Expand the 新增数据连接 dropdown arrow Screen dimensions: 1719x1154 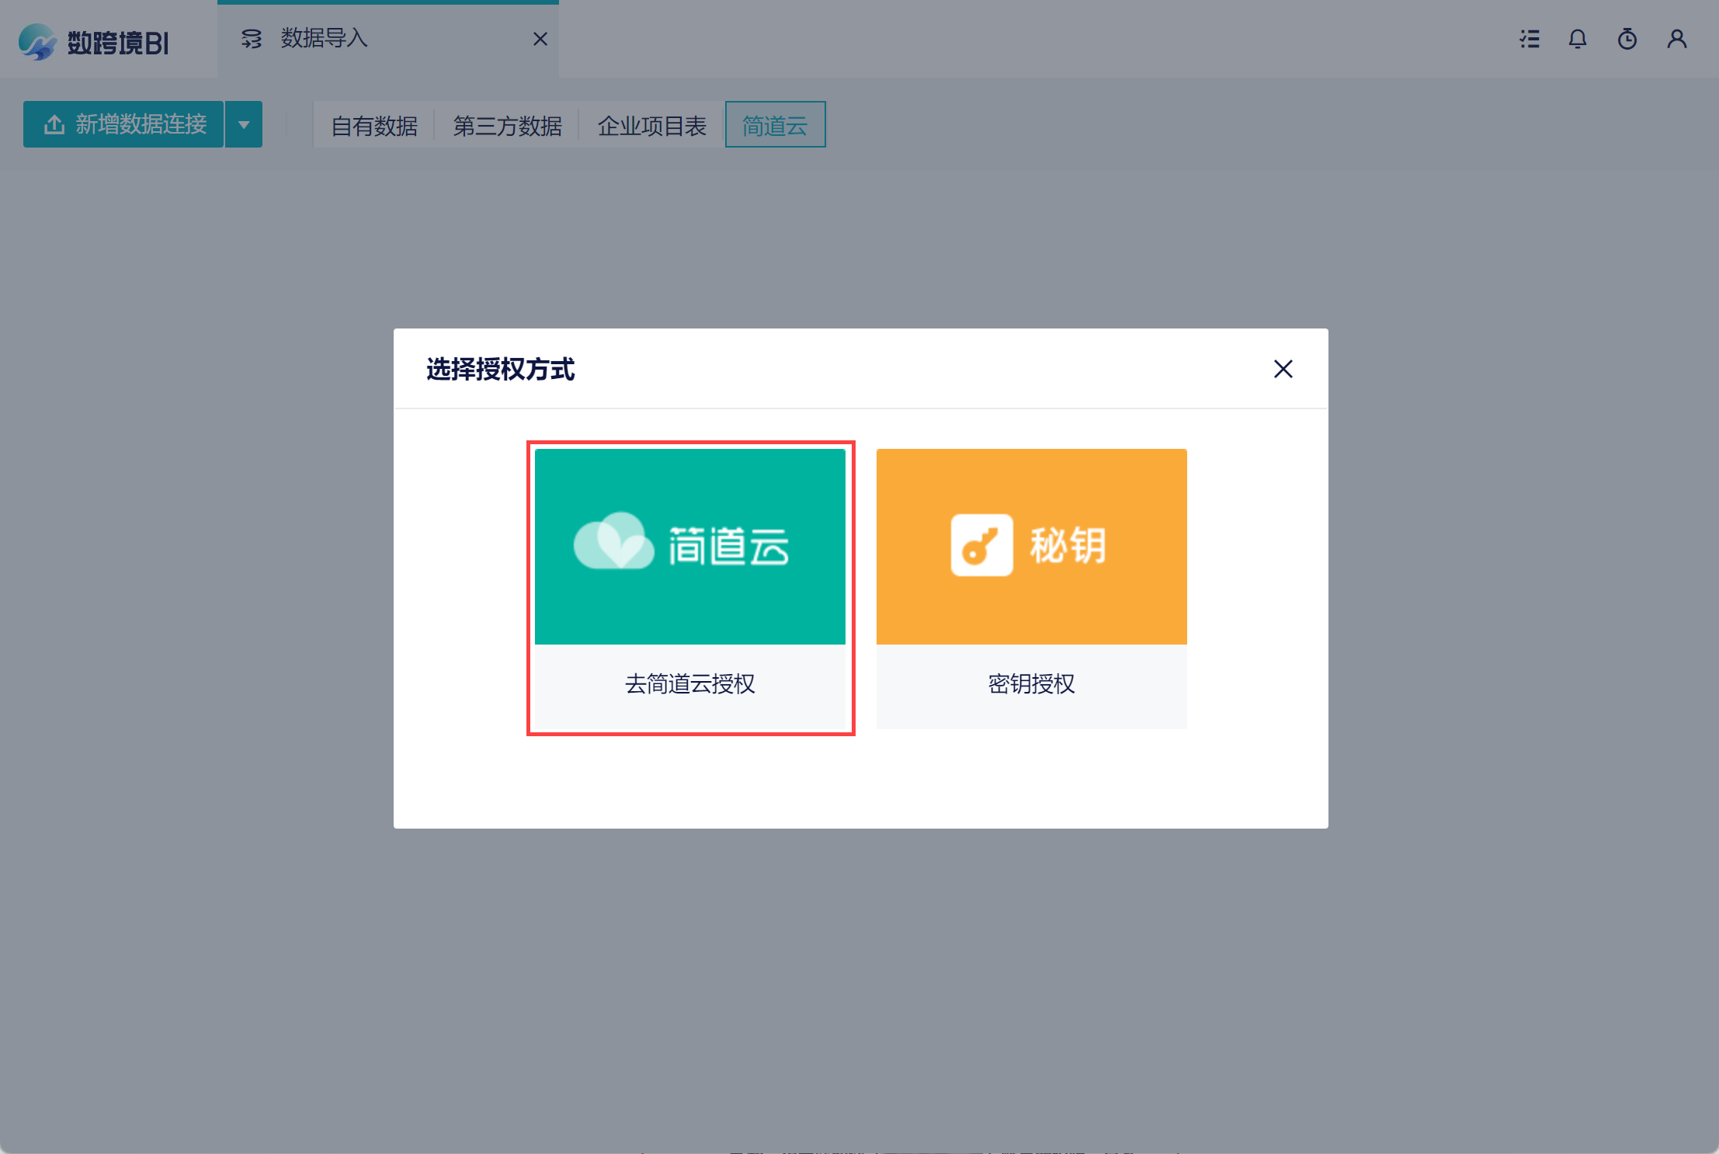244,124
